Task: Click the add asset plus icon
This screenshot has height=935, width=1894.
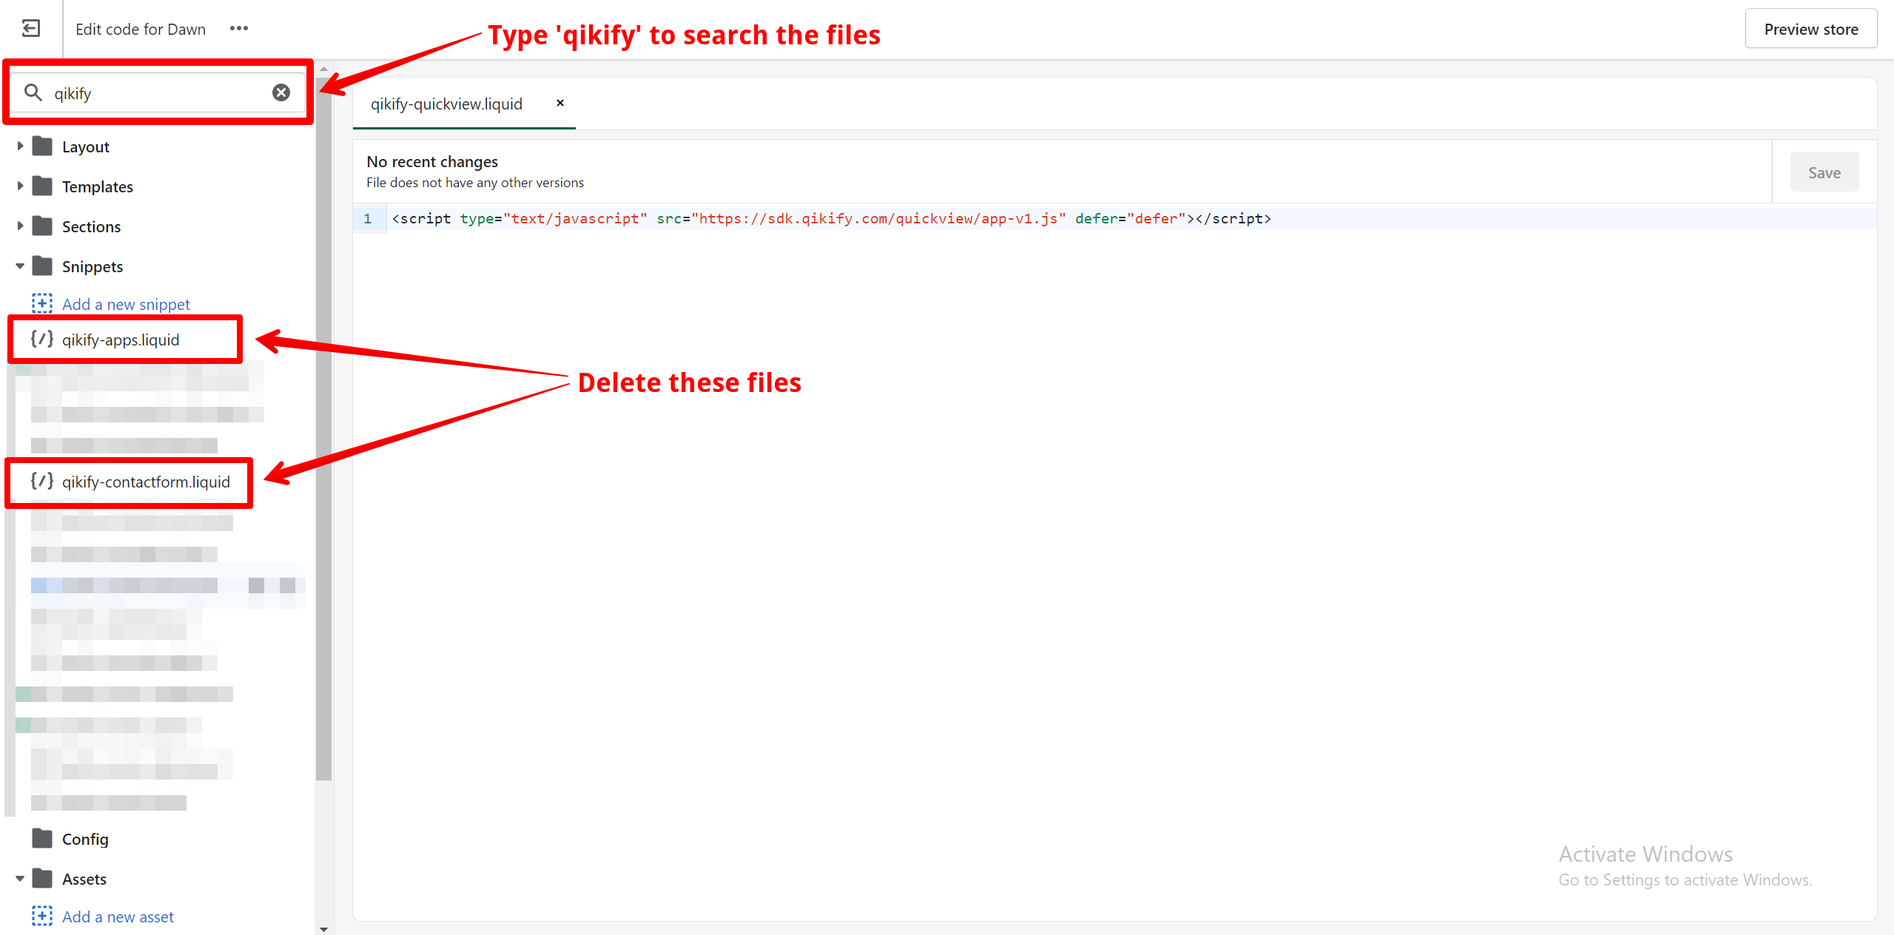Action: (42, 916)
